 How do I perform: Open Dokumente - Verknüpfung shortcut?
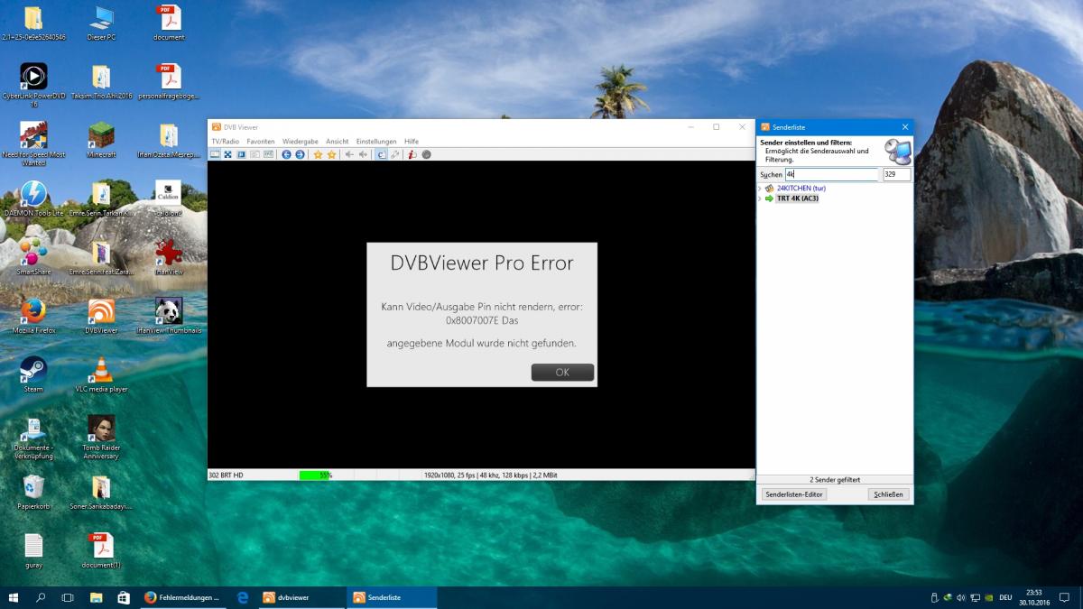33,438
